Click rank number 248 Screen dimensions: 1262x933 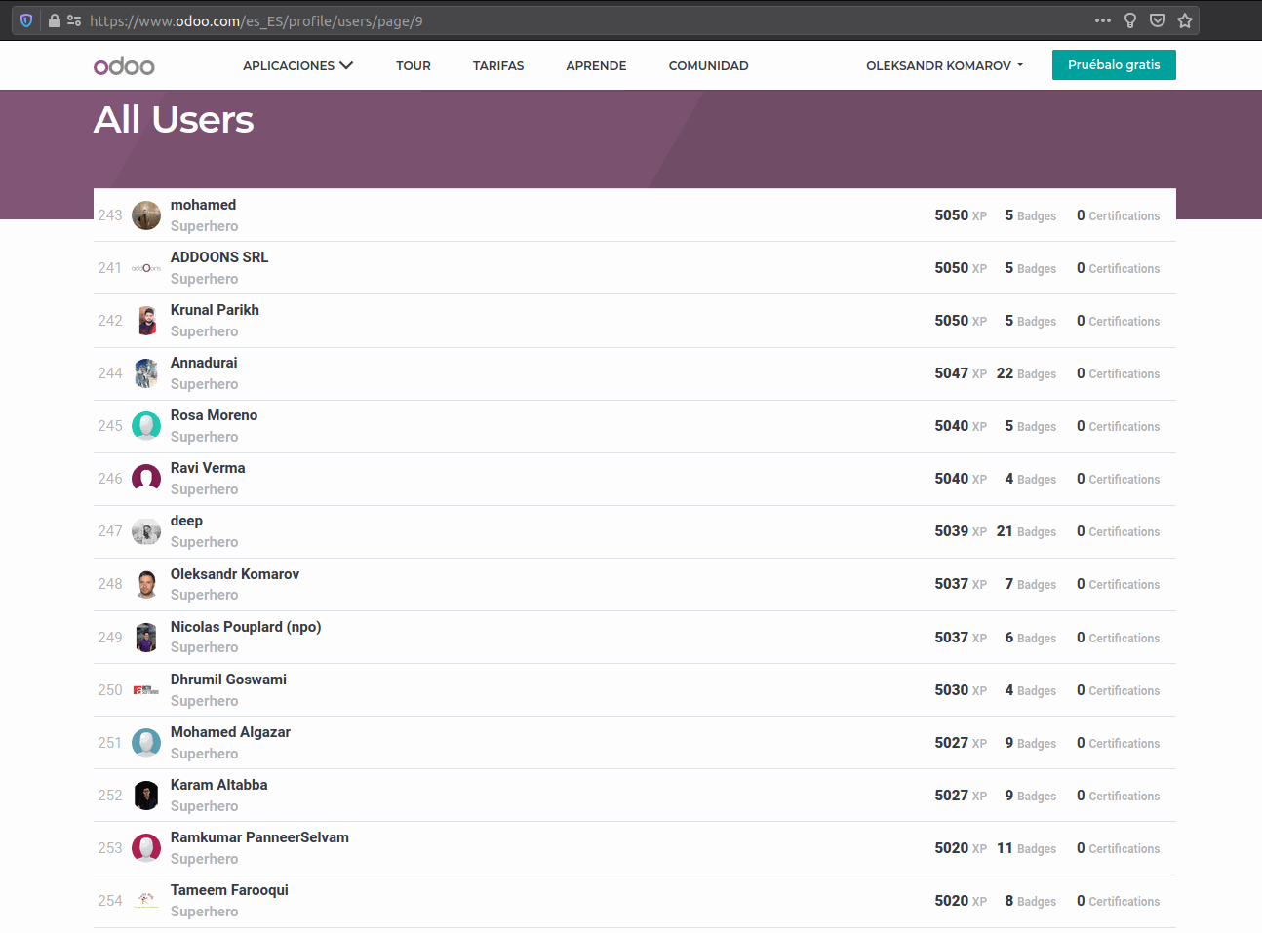[x=110, y=584]
